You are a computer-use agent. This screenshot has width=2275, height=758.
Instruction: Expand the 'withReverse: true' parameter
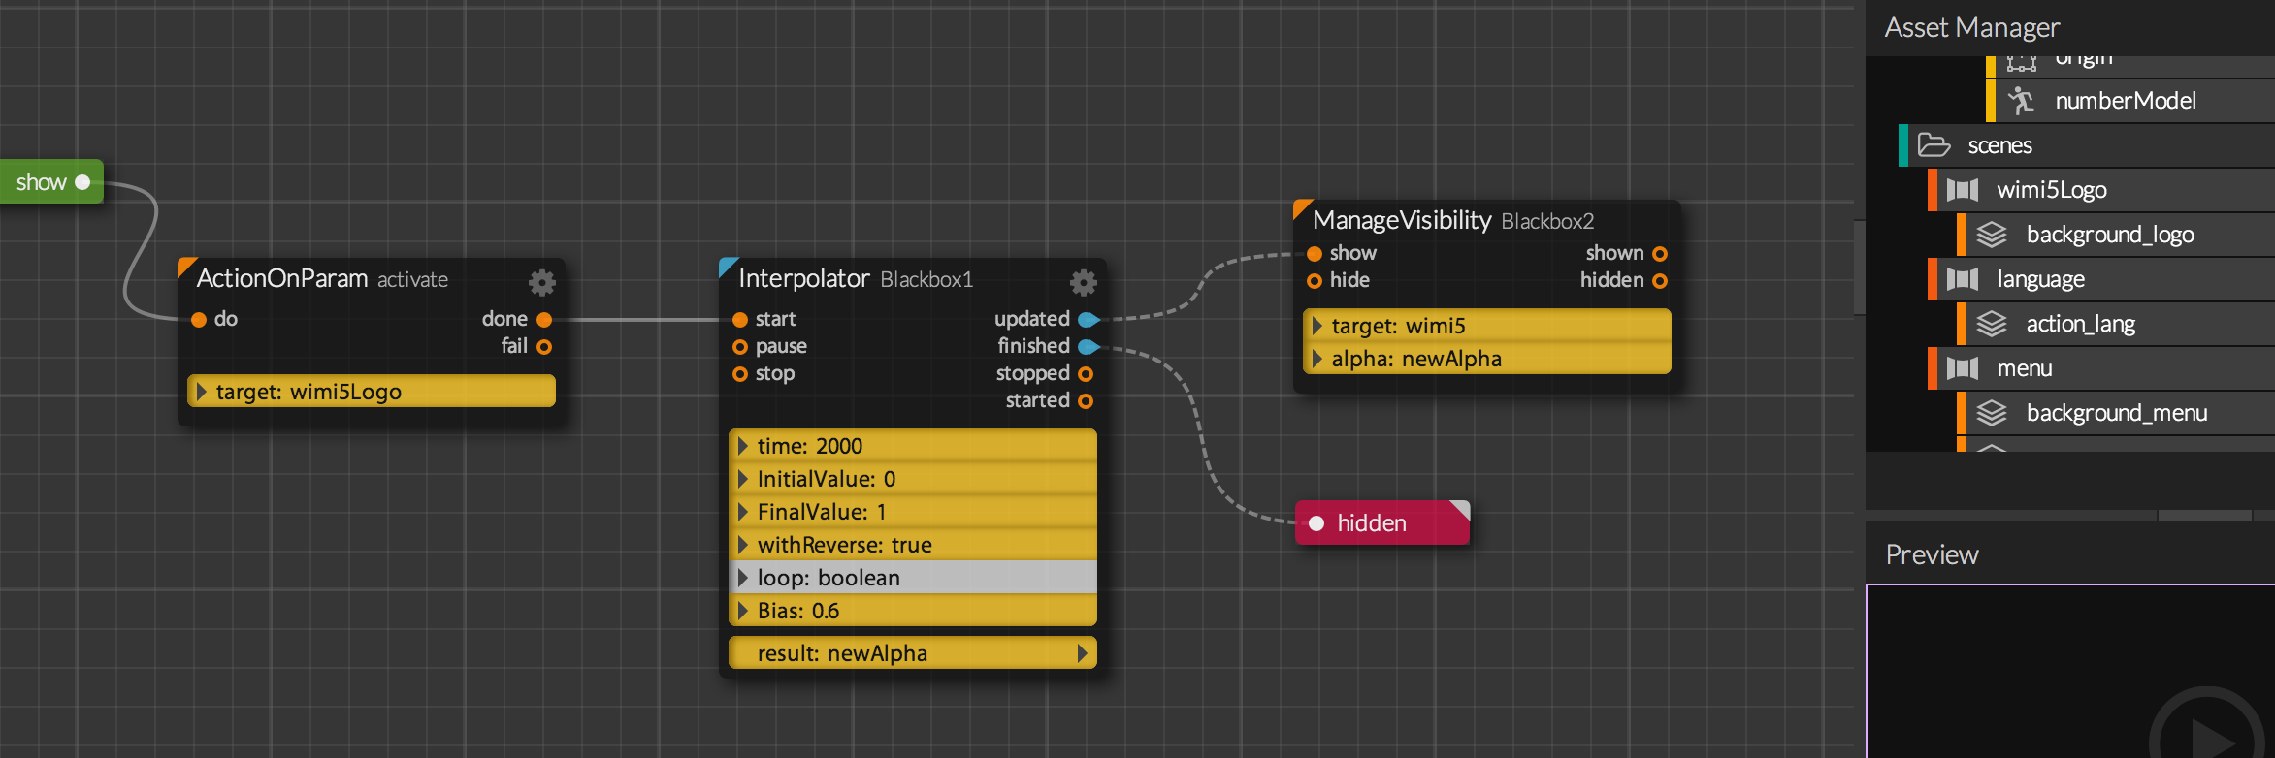point(743,545)
